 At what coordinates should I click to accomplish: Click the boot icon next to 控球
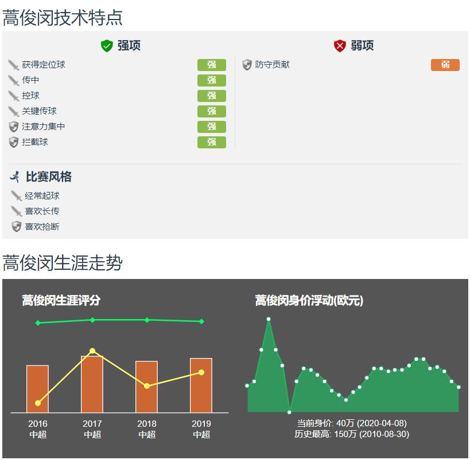tap(14, 96)
